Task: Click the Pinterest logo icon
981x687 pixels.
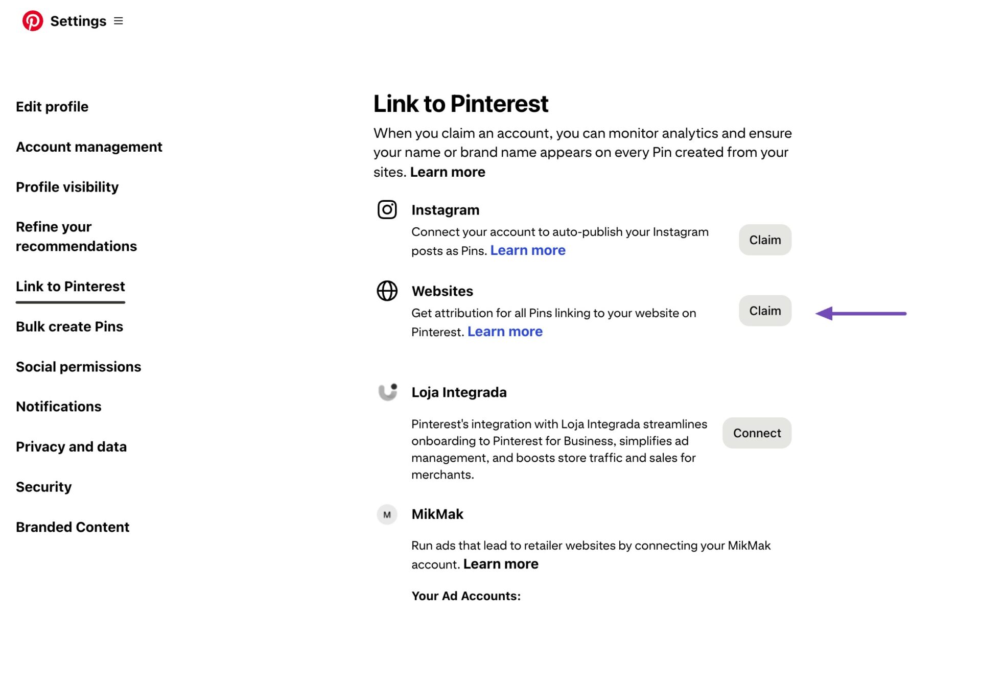Action: [x=33, y=21]
